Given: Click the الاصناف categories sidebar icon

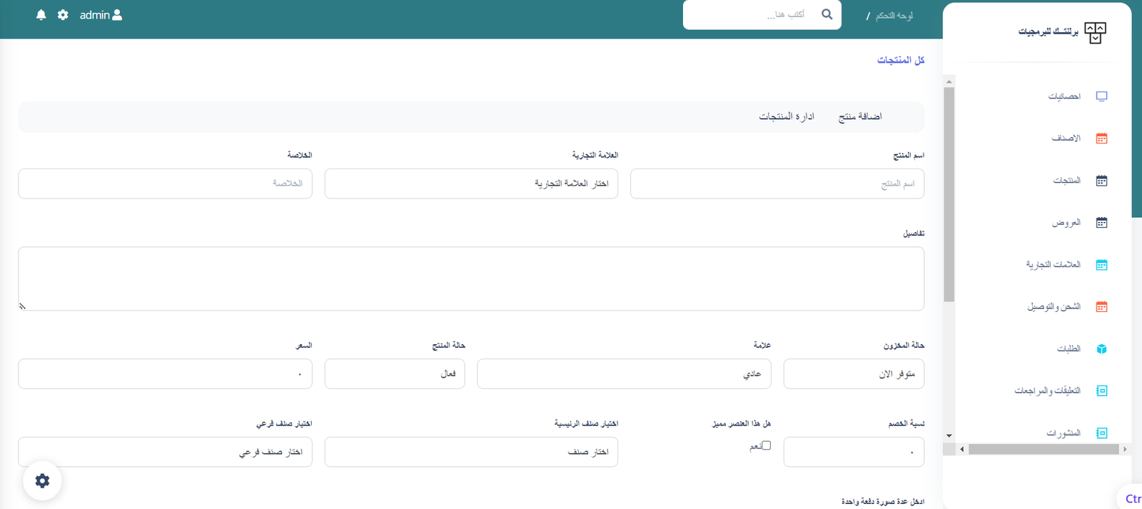Looking at the screenshot, I should tap(1101, 138).
